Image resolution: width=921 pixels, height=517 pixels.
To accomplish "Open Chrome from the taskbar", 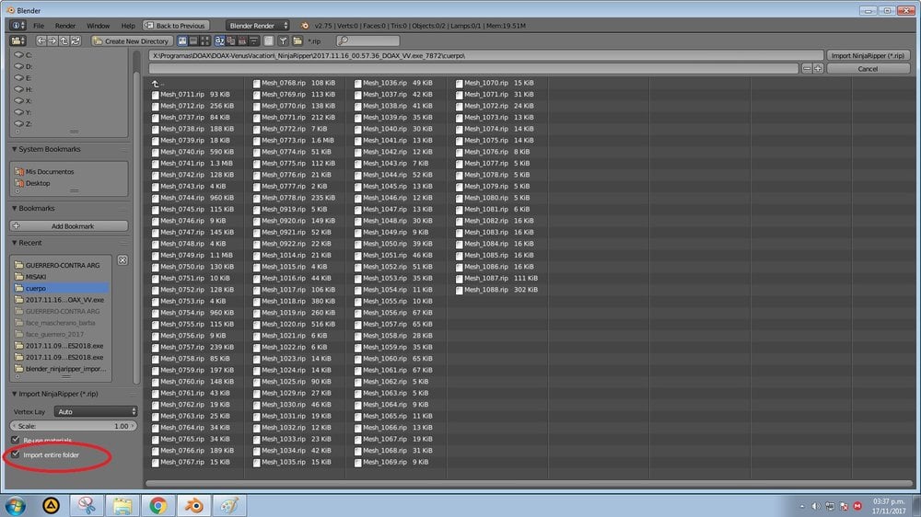I will (x=157, y=505).
